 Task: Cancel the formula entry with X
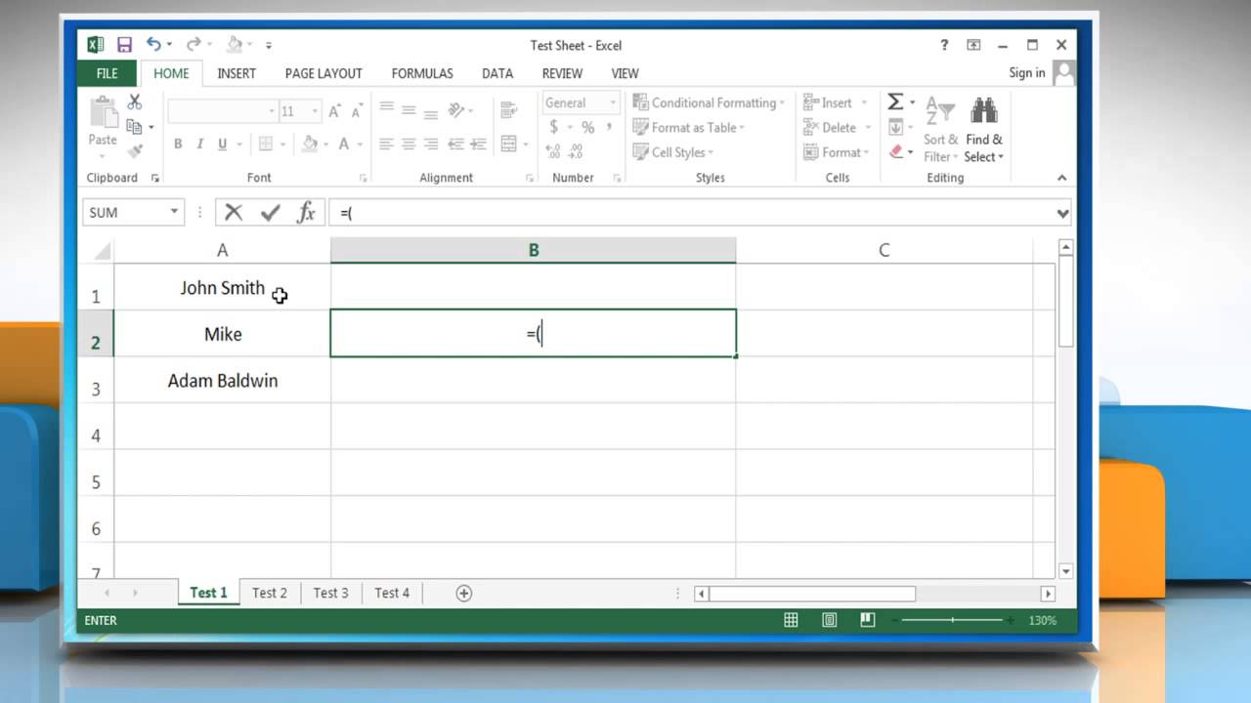(x=234, y=212)
